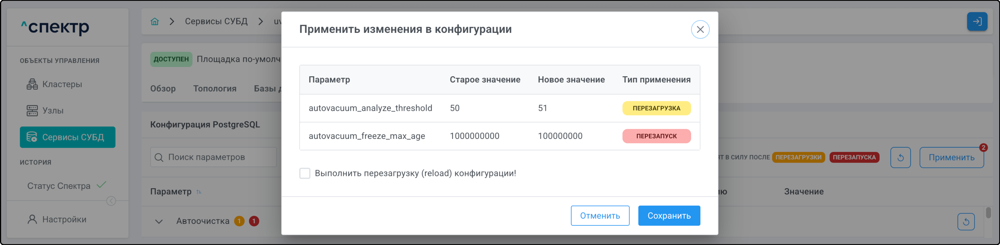Open Кластеры in the sidebar

(62, 84)
